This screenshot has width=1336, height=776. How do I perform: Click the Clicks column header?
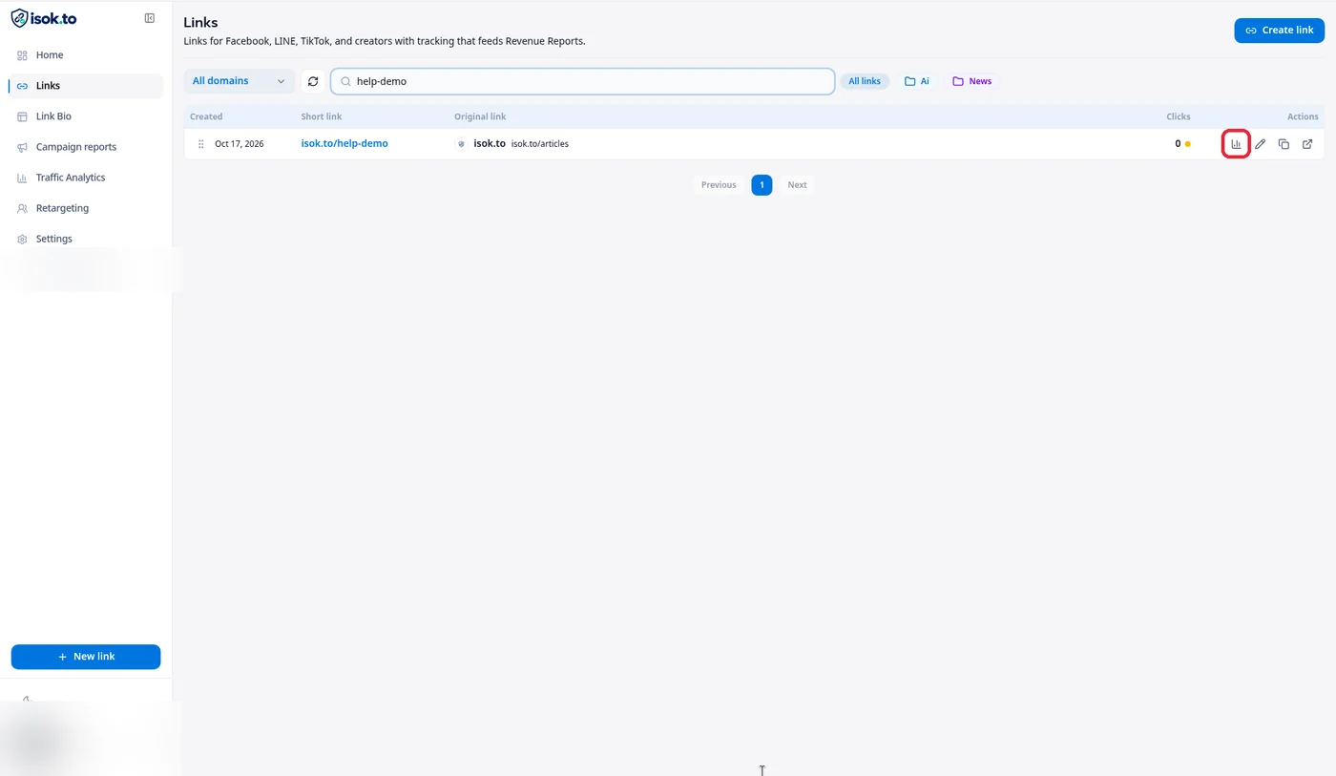coord(1179,116)
